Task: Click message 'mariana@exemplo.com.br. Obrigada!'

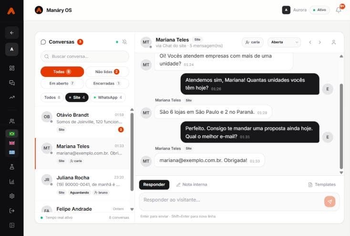Action: click(209, 161)
